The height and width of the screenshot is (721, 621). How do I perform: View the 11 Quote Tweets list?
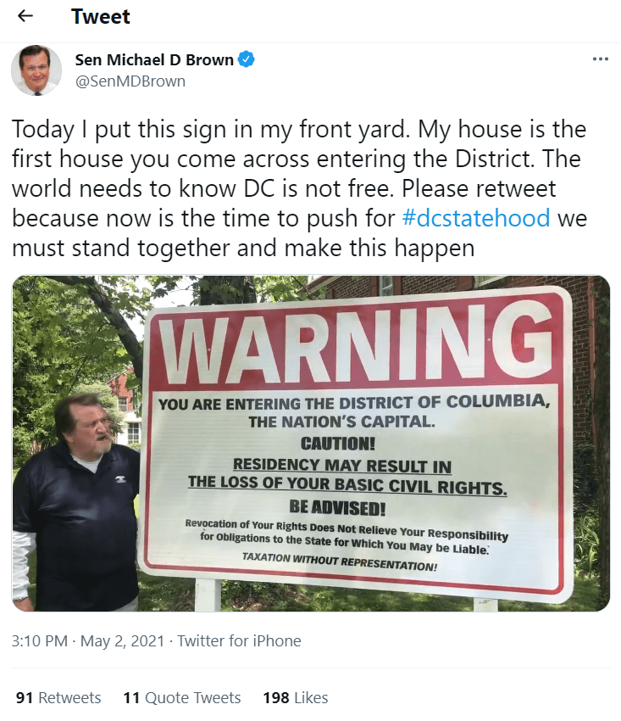point(182,697)
